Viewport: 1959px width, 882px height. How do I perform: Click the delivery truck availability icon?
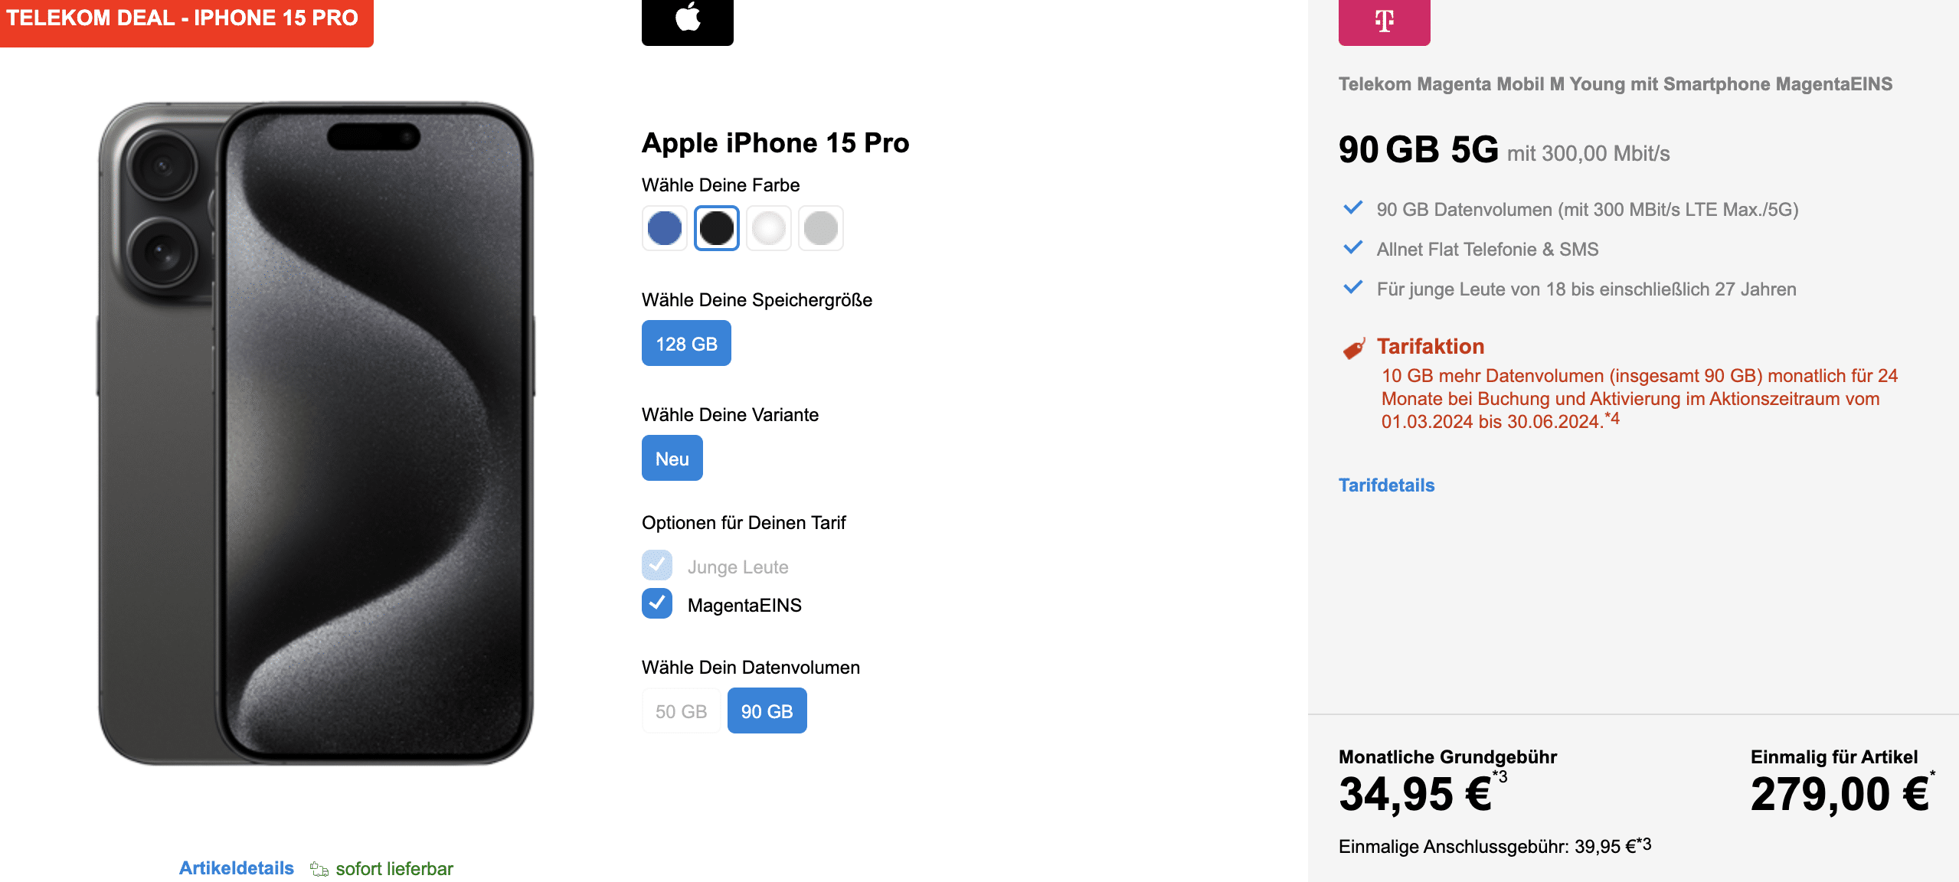click(x=319, y=869)
